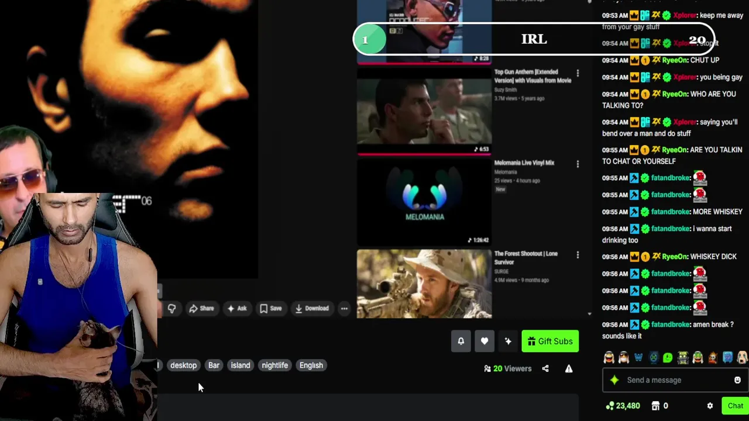Open the Ask sparkle button
This screenshot has width=749, height=421.
point(236,308)
